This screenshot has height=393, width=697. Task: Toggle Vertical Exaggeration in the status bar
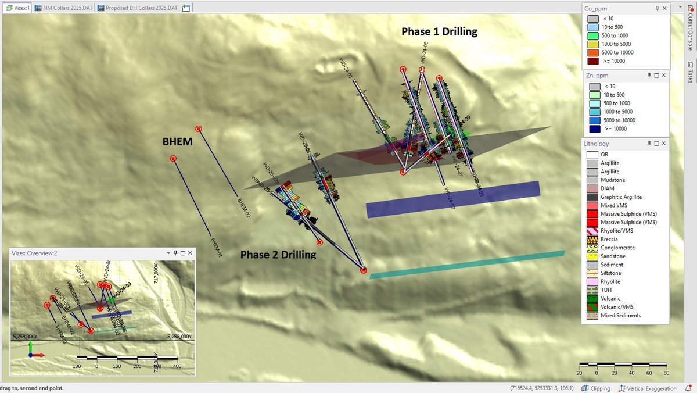point(648,388)
